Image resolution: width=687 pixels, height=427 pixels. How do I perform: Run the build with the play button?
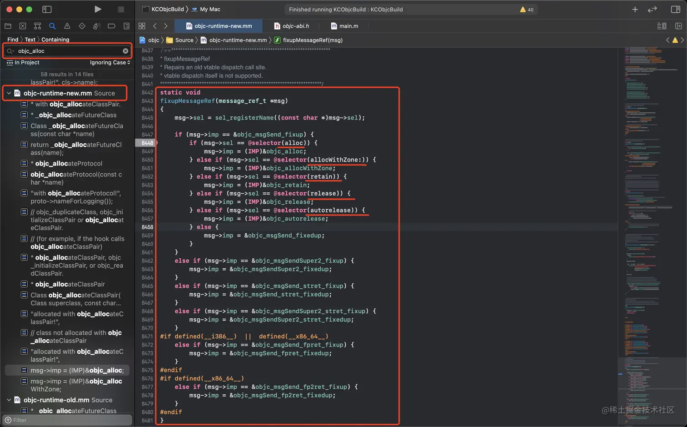tap(98, 9)
